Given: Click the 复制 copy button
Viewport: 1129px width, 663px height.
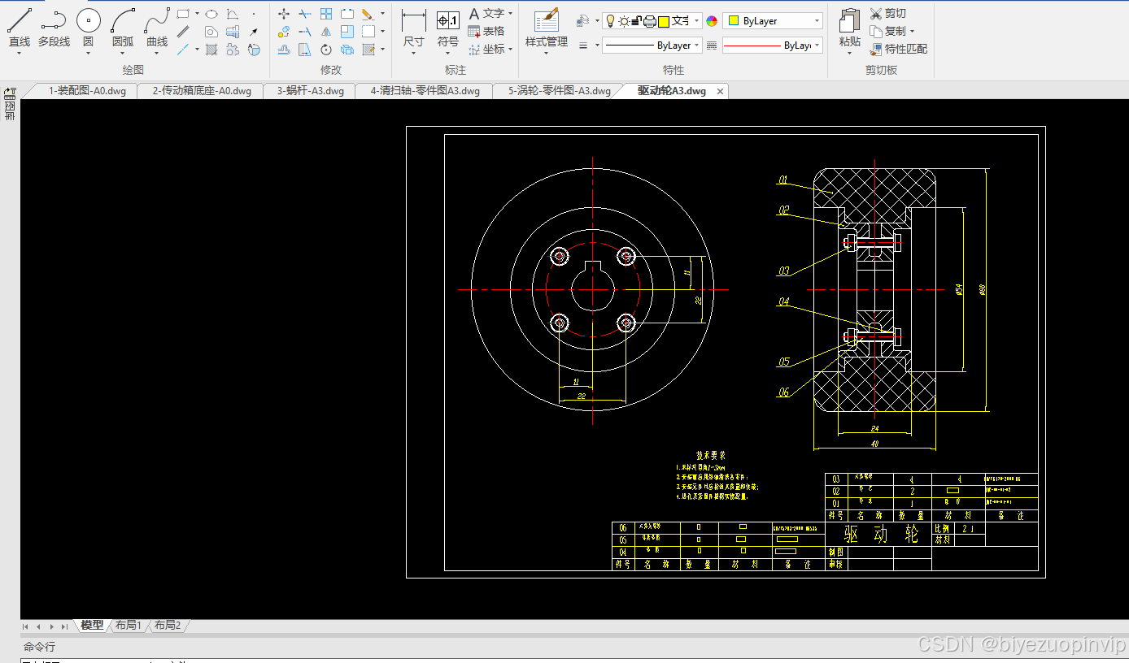Looking at the screenshot, I should (888, 32).
